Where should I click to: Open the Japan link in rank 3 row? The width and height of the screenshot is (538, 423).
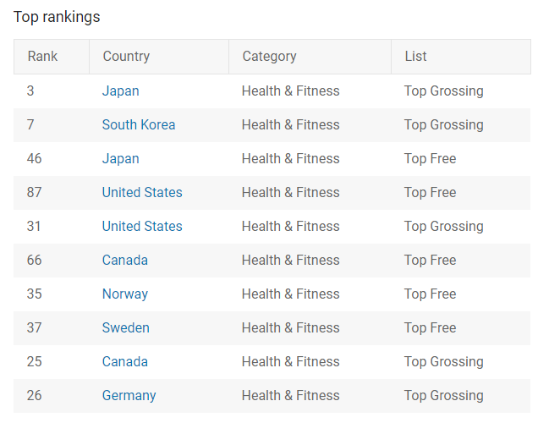click(x=120, y=91)
